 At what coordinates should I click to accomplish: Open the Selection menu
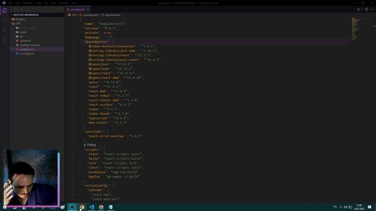coord(28,3)
